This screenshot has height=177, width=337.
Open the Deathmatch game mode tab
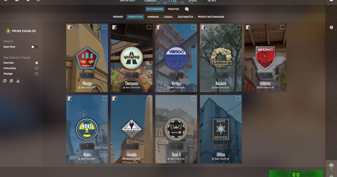185,17
